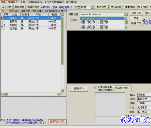Screen dimensions: 151x128
Task: Click the 显示 button
Action: coord(148,13)
